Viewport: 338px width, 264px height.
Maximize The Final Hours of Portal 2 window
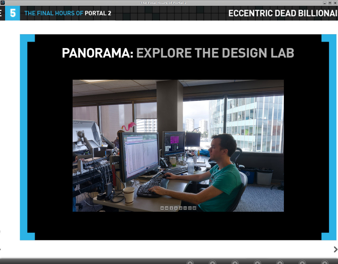pyautogui.click(x=330, y=3)
